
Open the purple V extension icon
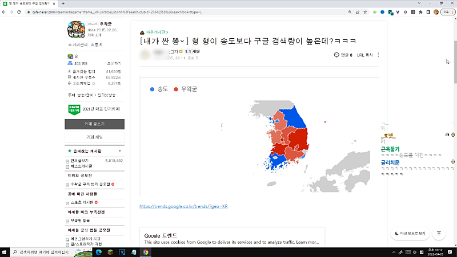pyautogui.click(x=398, y=12)
